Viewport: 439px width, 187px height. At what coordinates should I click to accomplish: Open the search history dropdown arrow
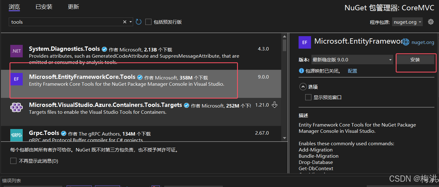[130, 22]
